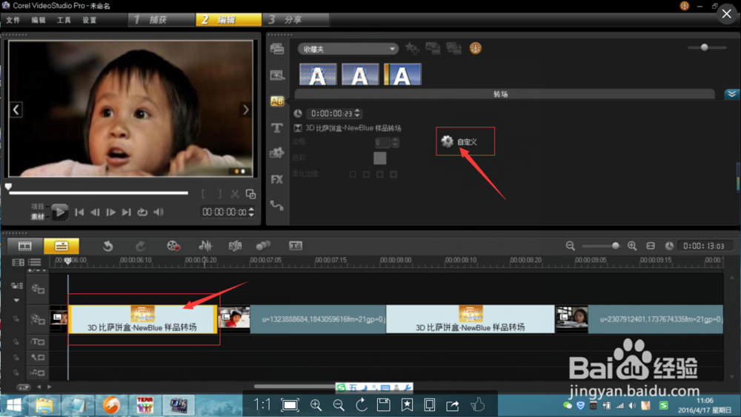Adjust the thumbnail size slider
741x417 pixels.
tap(704, 47)
